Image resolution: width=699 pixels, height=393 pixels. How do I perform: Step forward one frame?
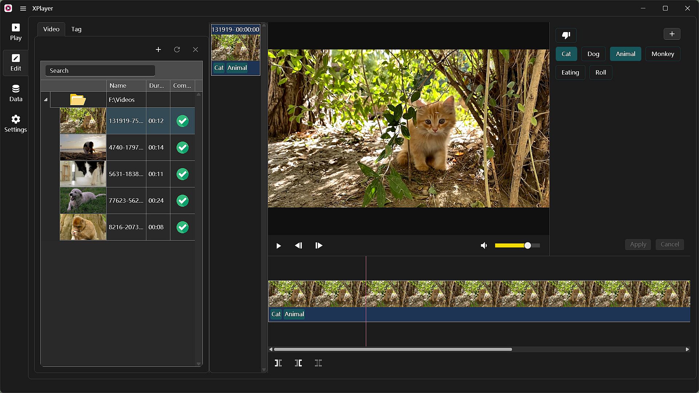coord(319,246)
